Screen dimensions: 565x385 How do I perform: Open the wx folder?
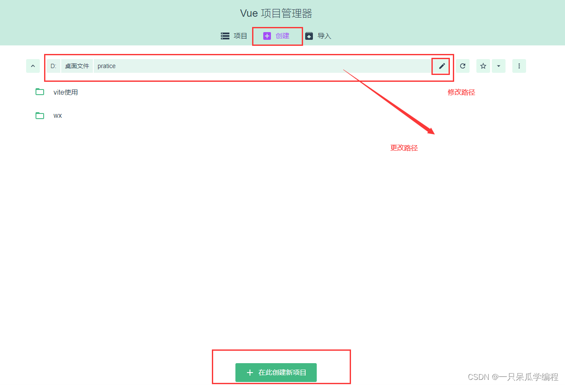58,116
